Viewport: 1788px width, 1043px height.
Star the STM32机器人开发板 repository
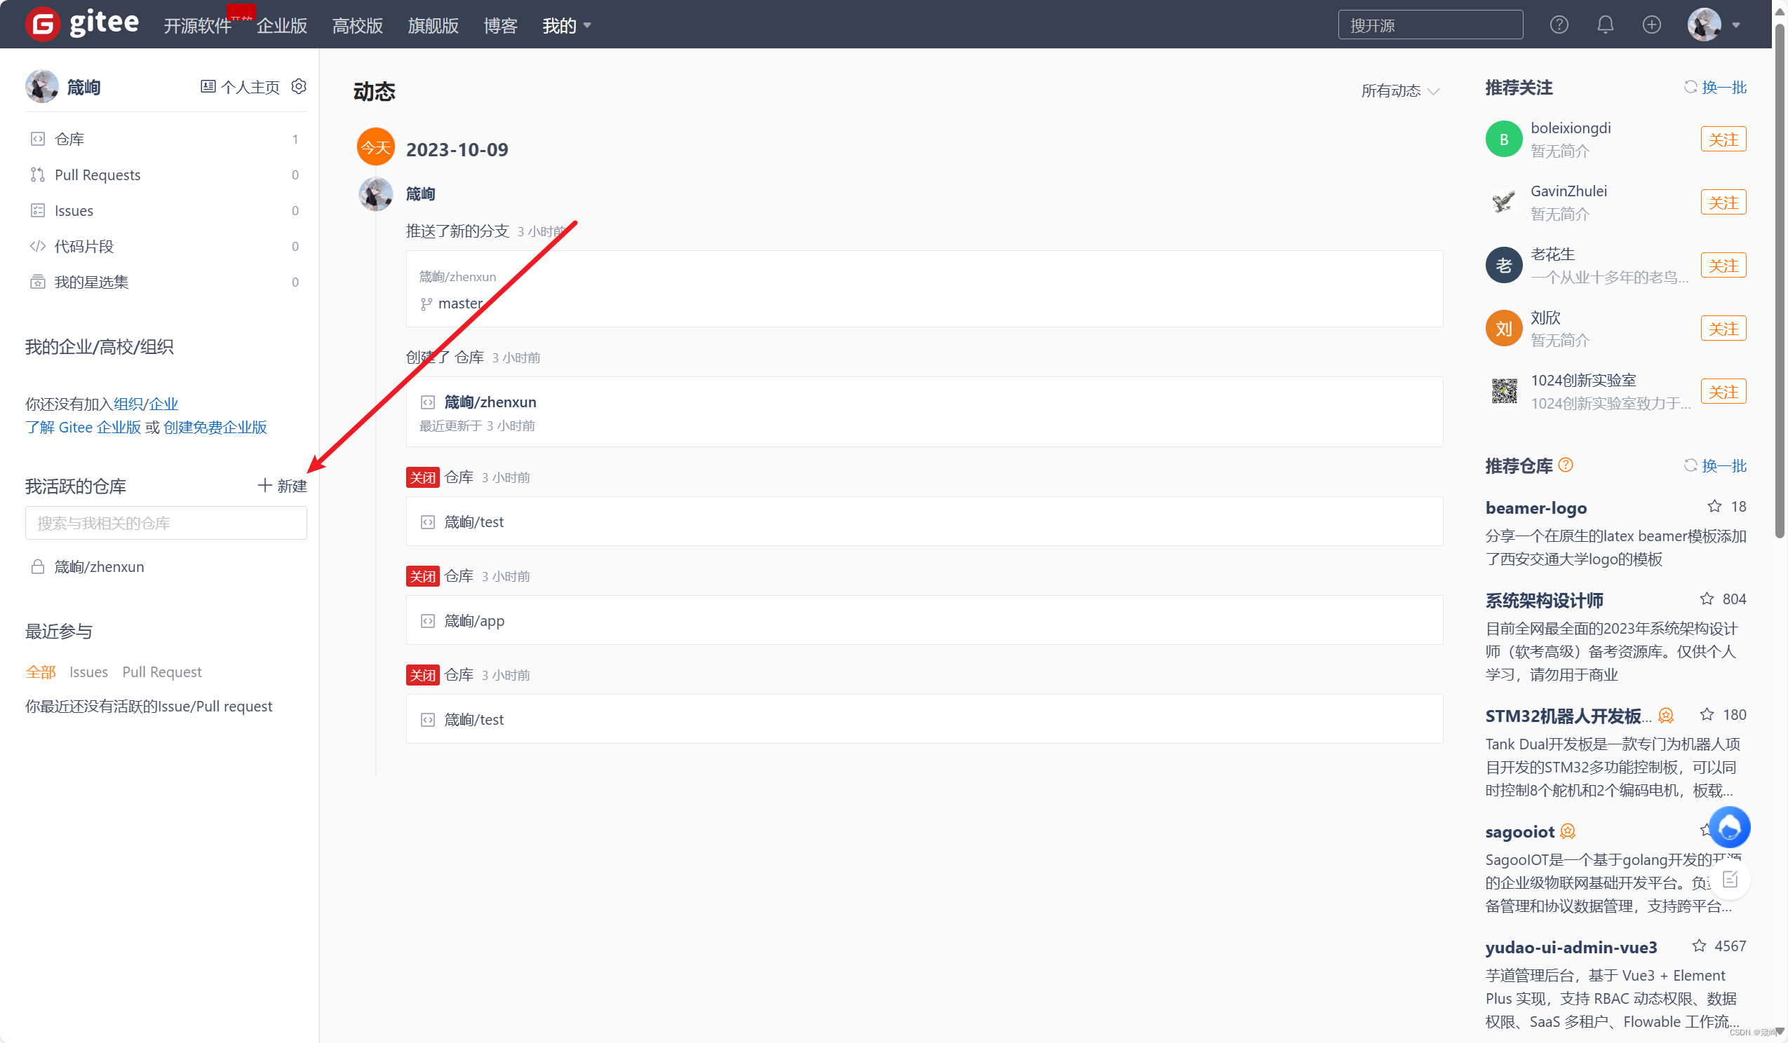point(1707,715)
